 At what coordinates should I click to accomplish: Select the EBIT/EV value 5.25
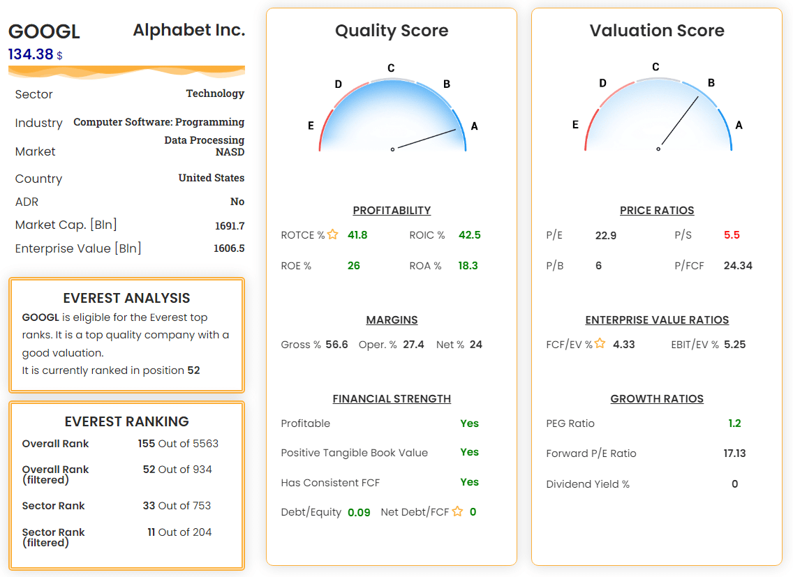pyautogui.click(x=735, y=345)
